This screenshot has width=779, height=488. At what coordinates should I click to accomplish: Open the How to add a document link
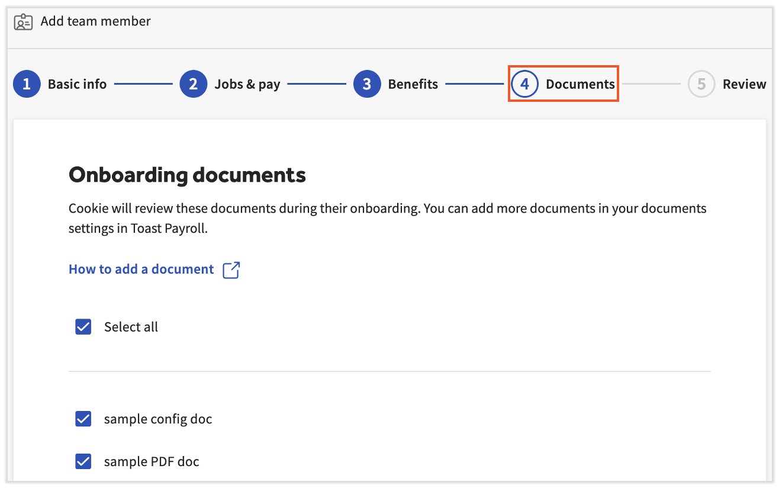tap(141, 269)
